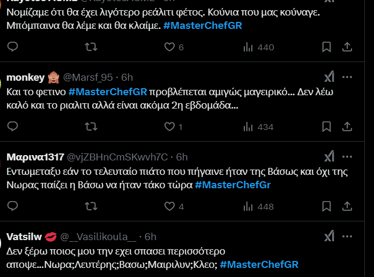Open more options on Vatsilw's tweet
The image size is (374, 277).
(x=347, y=236)
